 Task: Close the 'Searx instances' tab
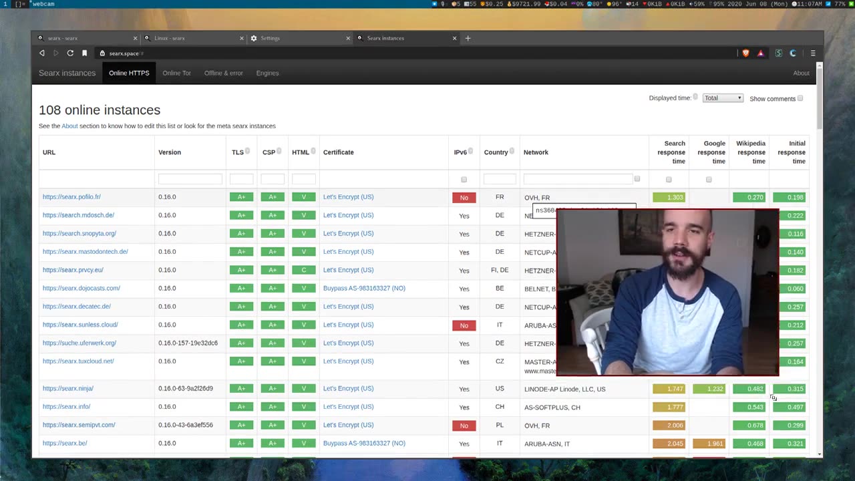455,38
